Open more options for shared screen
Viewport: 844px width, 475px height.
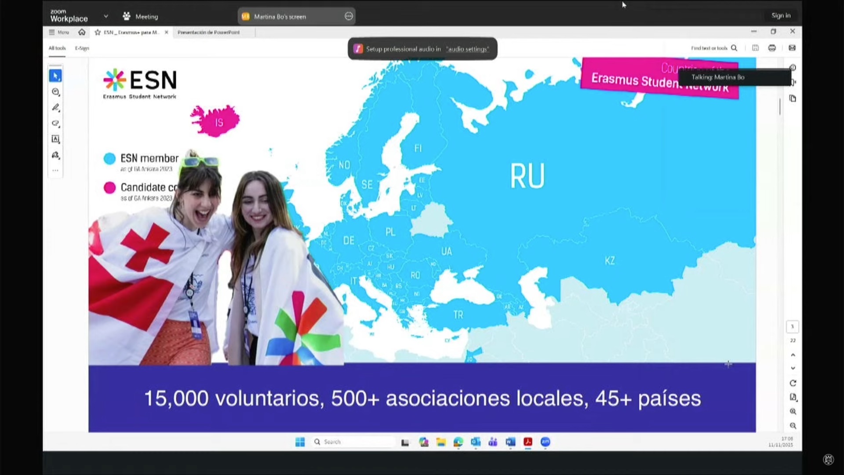(349, 16)
